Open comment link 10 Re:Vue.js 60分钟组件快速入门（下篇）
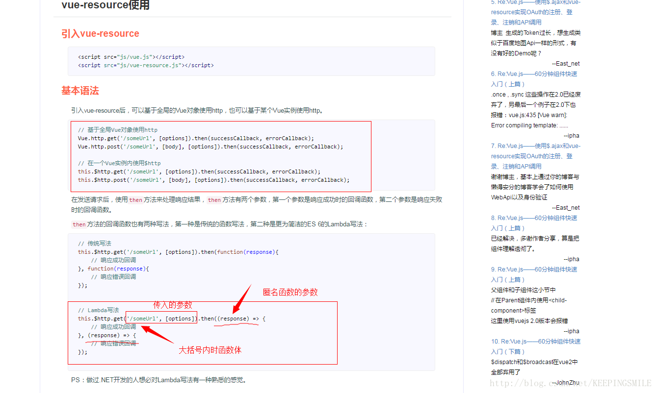 tap(536, 346)
